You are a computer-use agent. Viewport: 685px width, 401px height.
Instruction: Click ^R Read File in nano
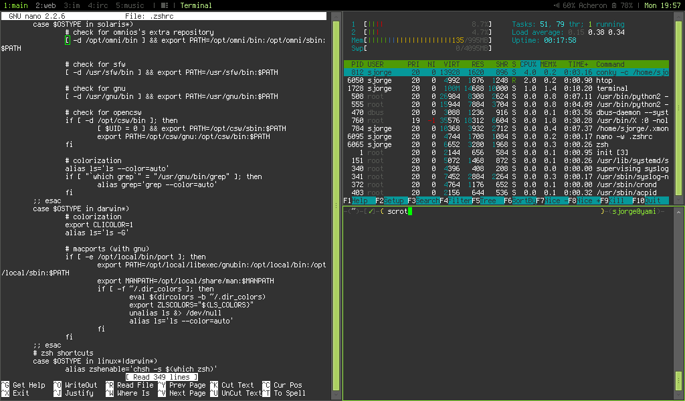point(130,385)
